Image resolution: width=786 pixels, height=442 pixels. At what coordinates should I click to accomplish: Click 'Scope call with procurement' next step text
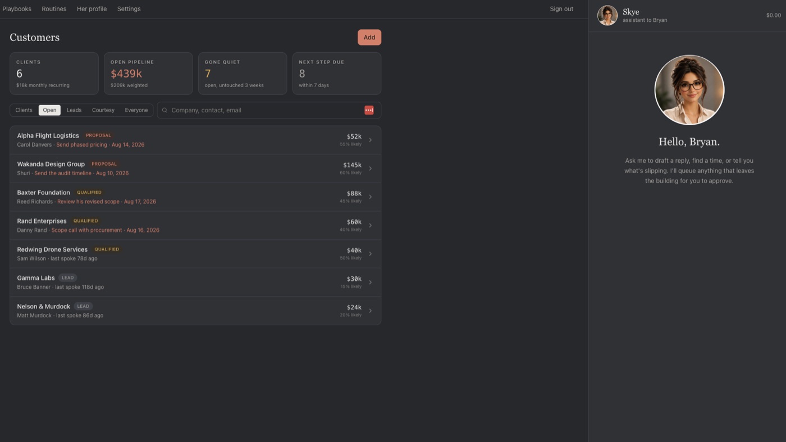[86, 230]
